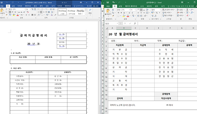This screenshot has width=197, height=114.
Task: Open the Word font name dropdown
Action: coord(25,9)
